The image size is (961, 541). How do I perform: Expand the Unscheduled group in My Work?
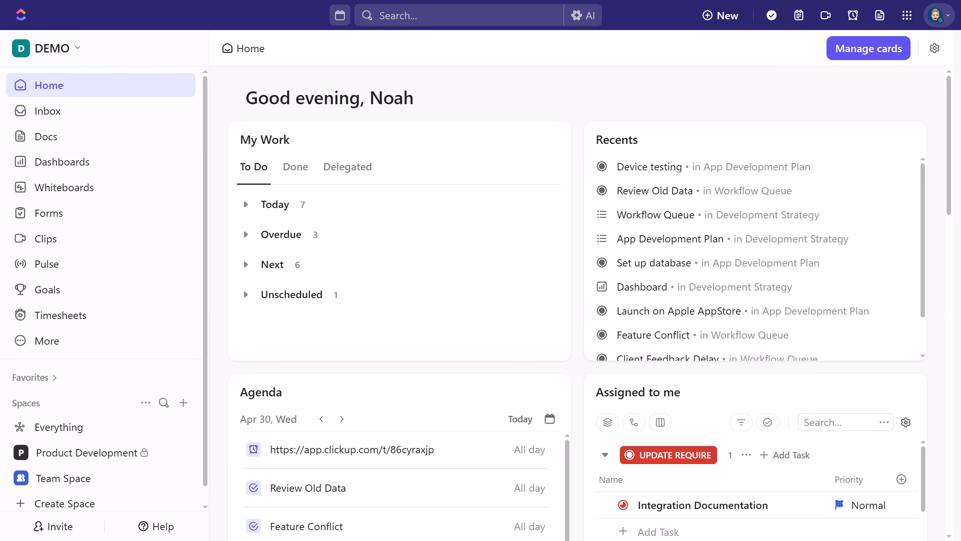(246, 295)
